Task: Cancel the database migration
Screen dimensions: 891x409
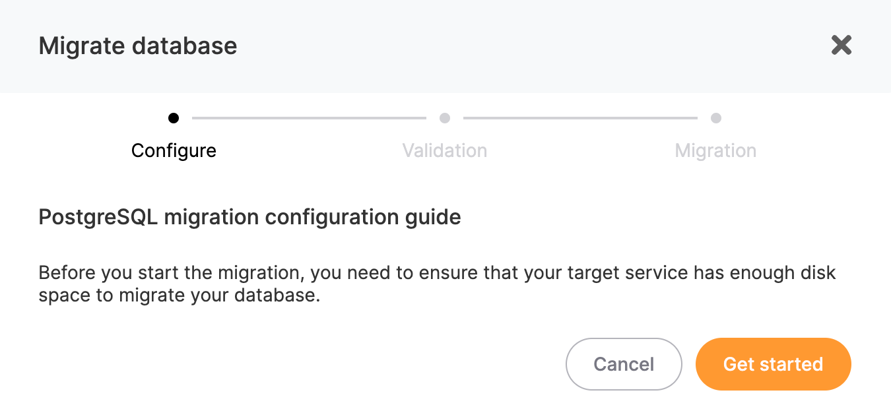Action: coord(624,363)
